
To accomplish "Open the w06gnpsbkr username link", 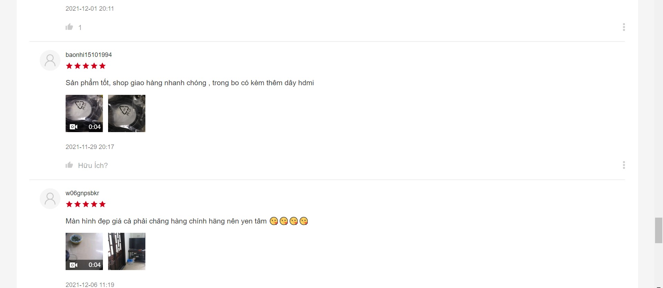I will tap(82, 193).
